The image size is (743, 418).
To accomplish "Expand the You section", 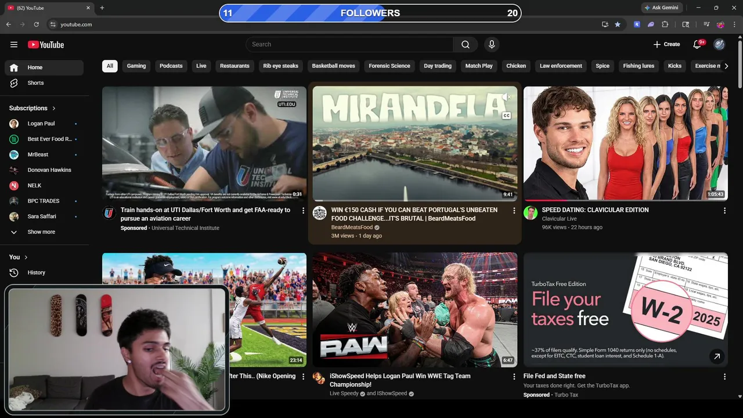I will coord(19,257).
